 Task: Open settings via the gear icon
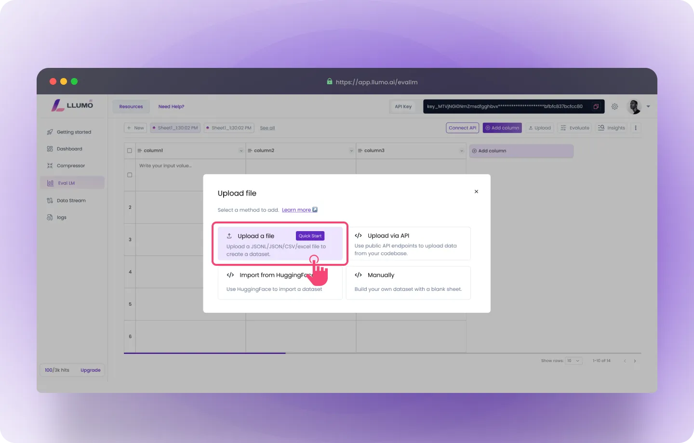[615, 106]
